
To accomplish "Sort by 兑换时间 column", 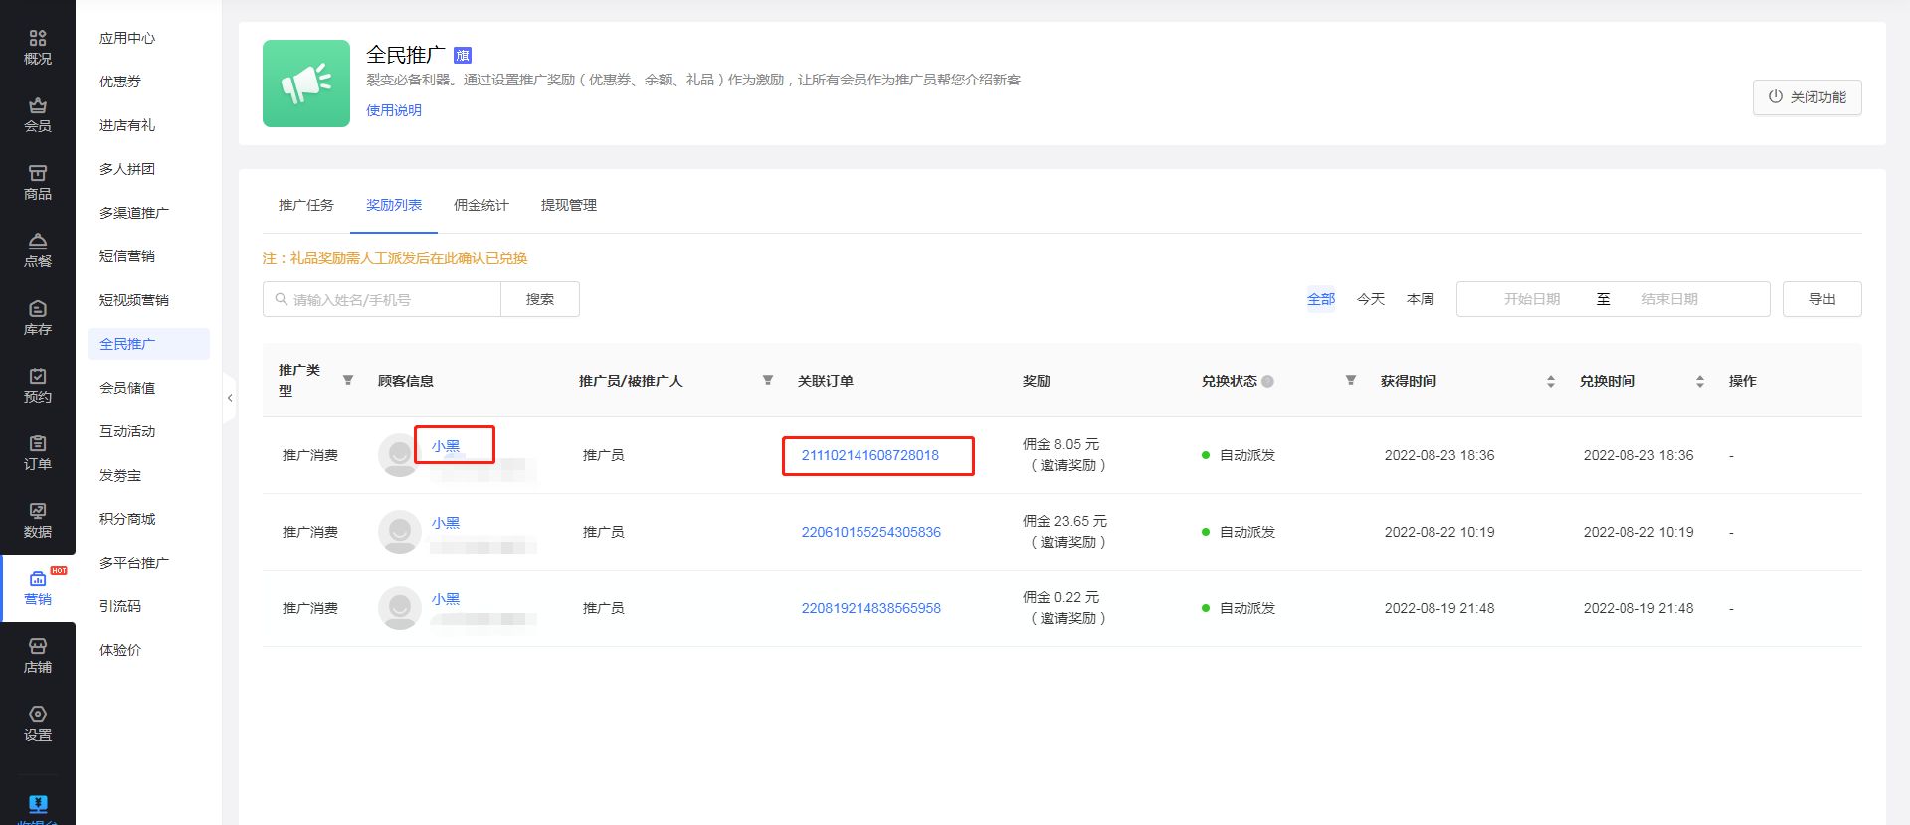I will [1700, 381].
